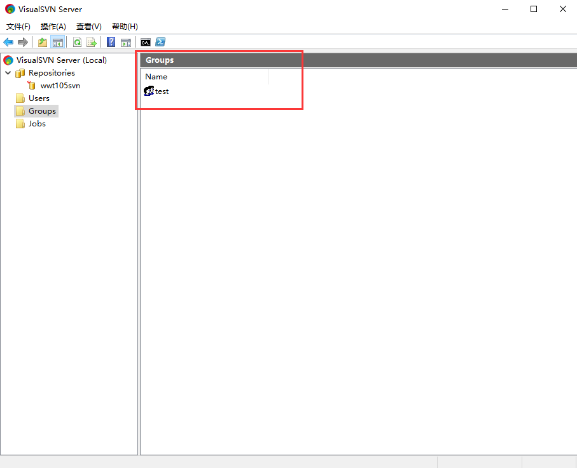Open Help using the question mark icon
577x468 pixels.
click(111, 43)
